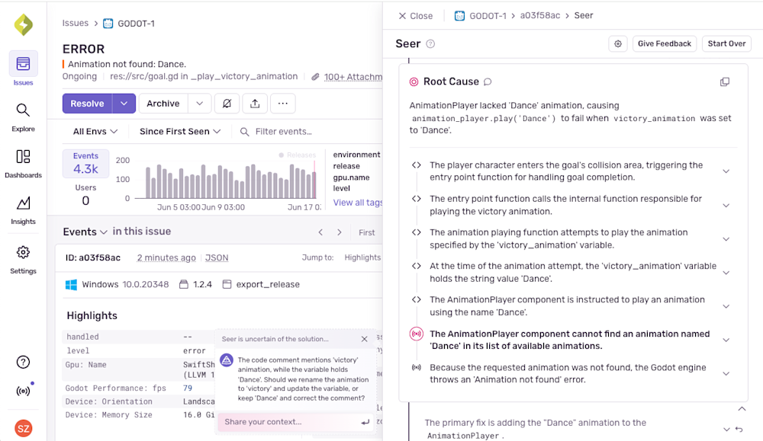Click the View all tags link
Viewport: 763px width, 441px height.
(358, 203)
